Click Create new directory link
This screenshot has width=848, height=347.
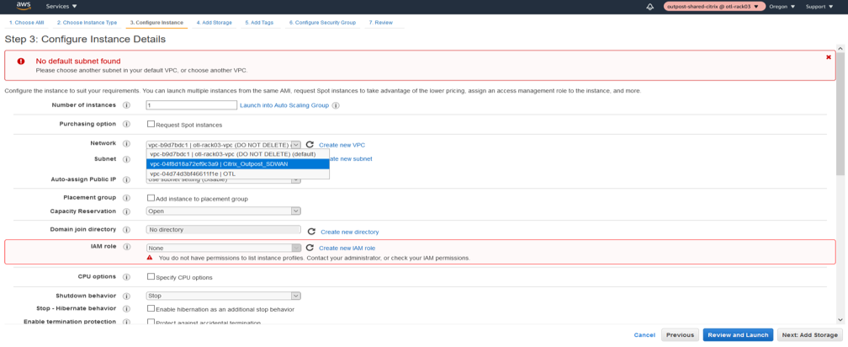[350, 232]
